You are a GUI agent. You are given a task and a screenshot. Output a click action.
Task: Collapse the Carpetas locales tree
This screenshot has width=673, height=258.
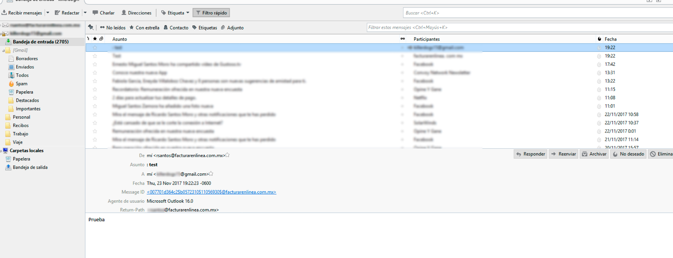pyautogui.click(x=1, y=151)
